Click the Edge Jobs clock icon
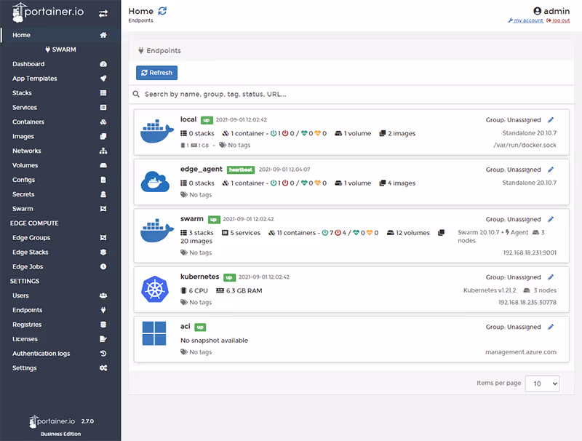 (103, 266)
